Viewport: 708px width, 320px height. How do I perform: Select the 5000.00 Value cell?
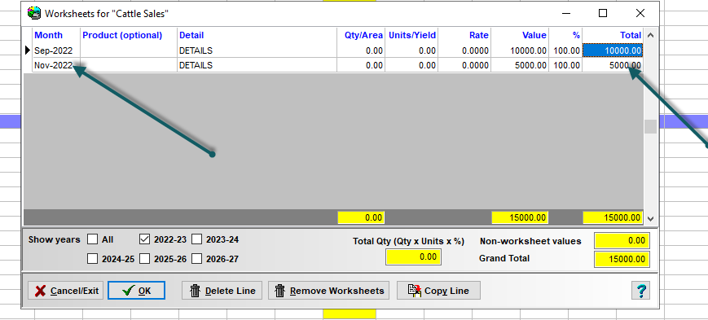[520, 65]
